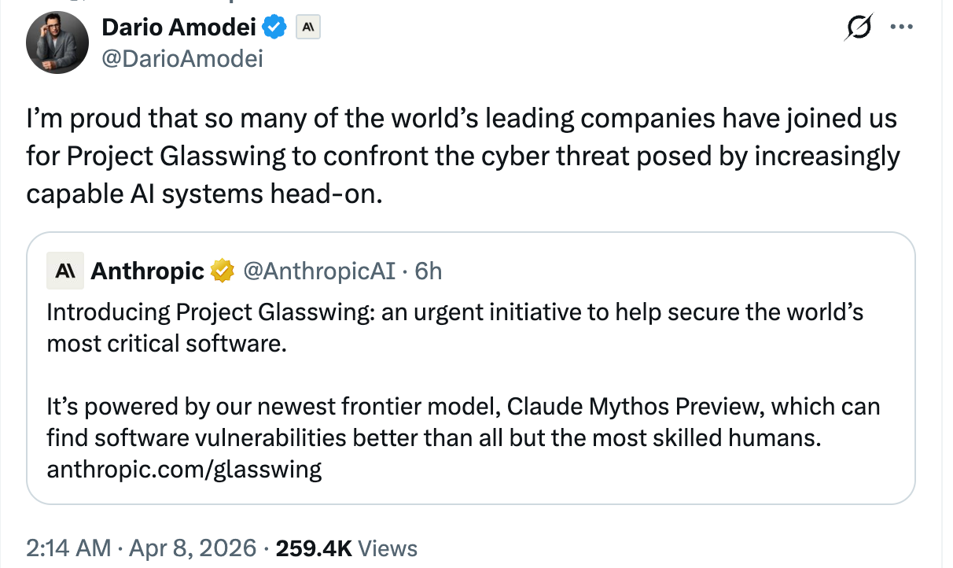Click the Claude Mythos Preview paragraph
Image resolution: width=953 pixels, height=568 pixels.
click(x=462, y=422)
